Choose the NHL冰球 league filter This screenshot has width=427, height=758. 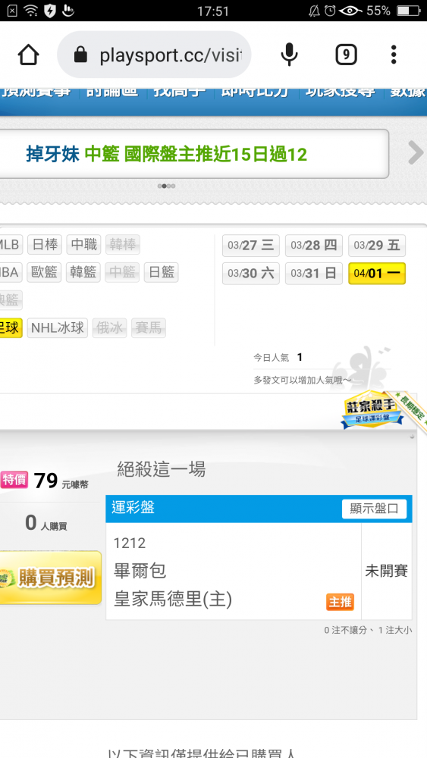(x=58, y=328)
